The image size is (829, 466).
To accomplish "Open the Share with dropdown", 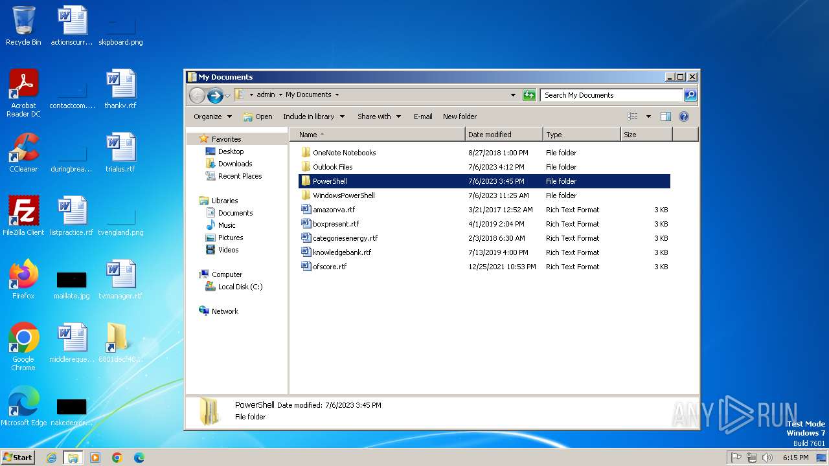I will tap(379, 116).
